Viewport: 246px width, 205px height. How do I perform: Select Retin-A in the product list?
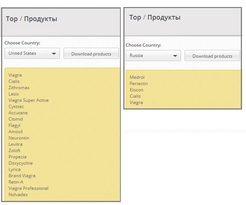[x=16, y=182]
